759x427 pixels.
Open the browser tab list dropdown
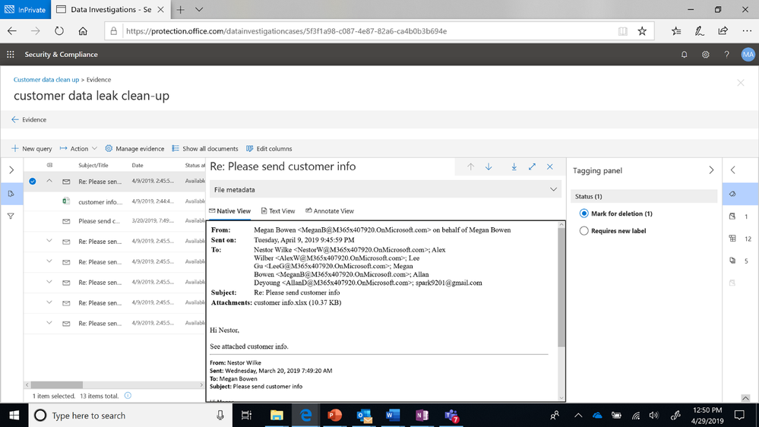199,10
